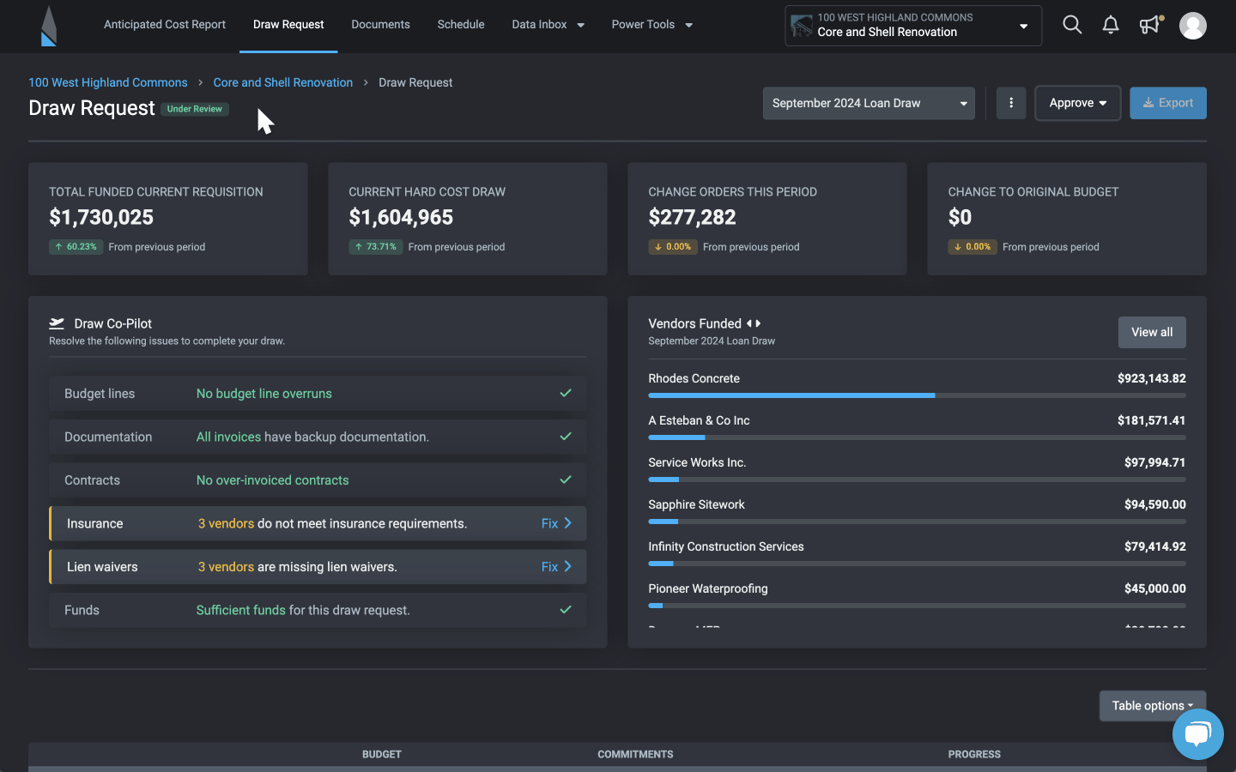Screen dimensions: 1236x772
Task: Click the Service Works Inc. progress bar
Action: click(917, 479)
